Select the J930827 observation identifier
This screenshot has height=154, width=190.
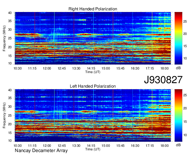163,80
